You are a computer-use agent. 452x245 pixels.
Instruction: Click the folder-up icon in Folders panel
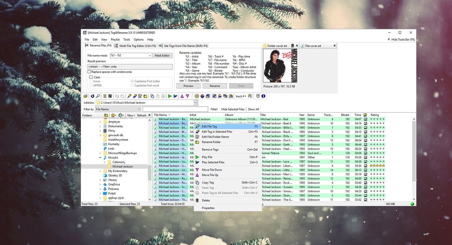coord(106,115)
